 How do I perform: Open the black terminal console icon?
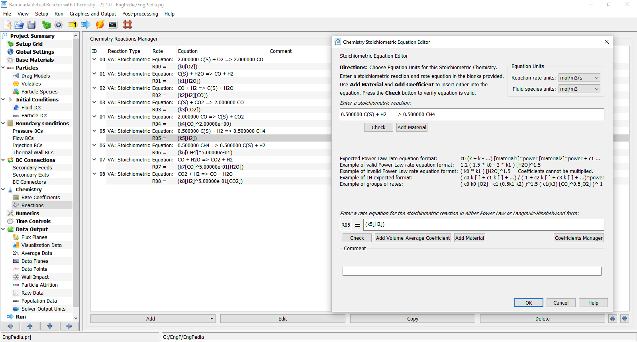113,25
